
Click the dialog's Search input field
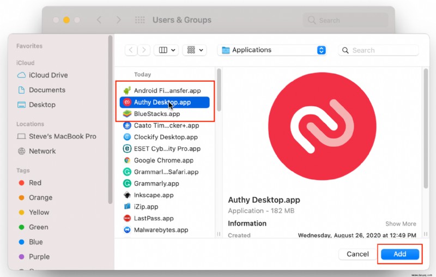click(x=378, y=50)
